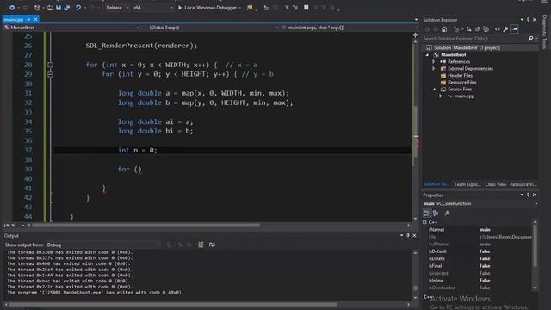Toggle Show All Files in Solution Explorer
The width and height of the screenshot is (551, 310).
pos(486,29)
